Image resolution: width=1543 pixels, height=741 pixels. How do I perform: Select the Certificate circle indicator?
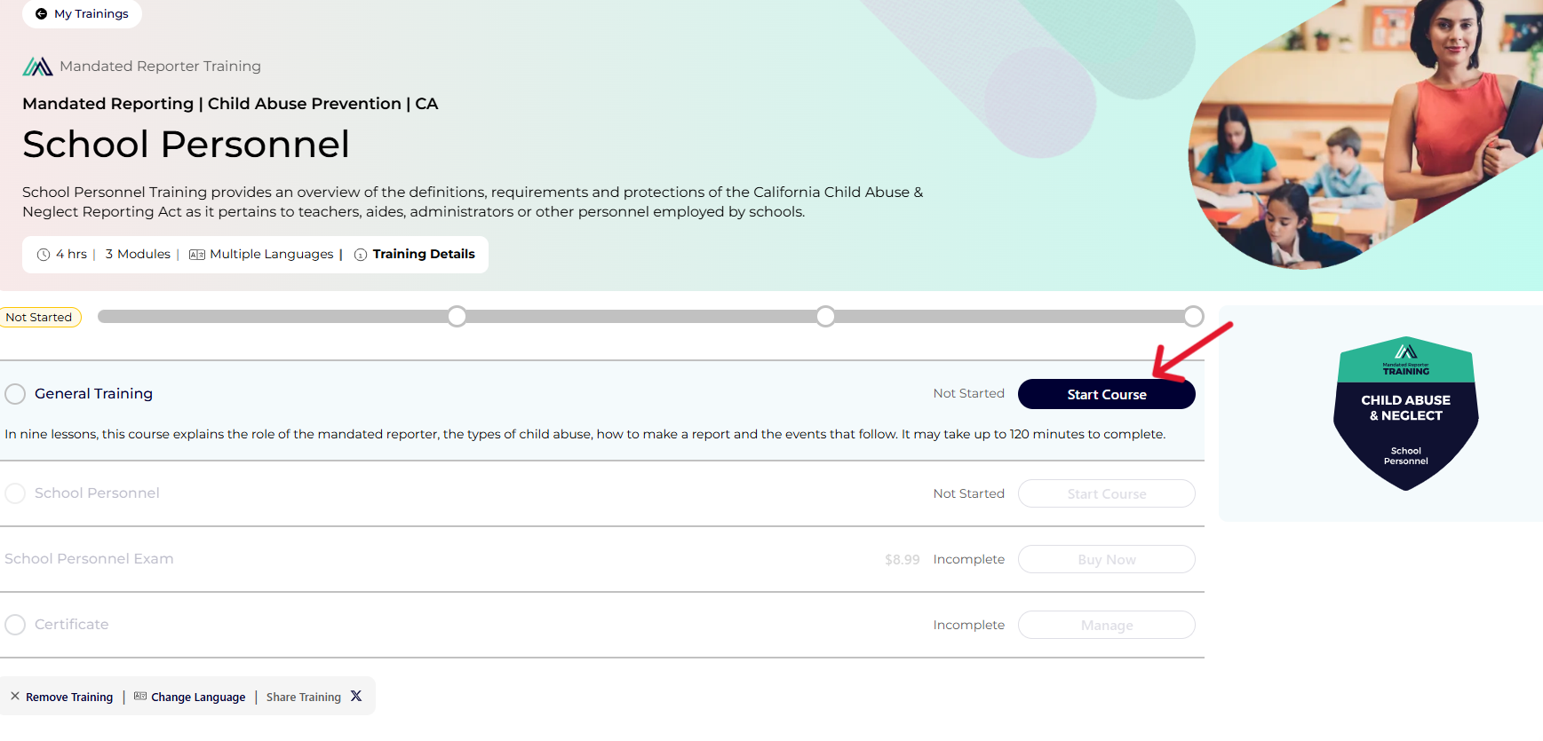[15, 625]
